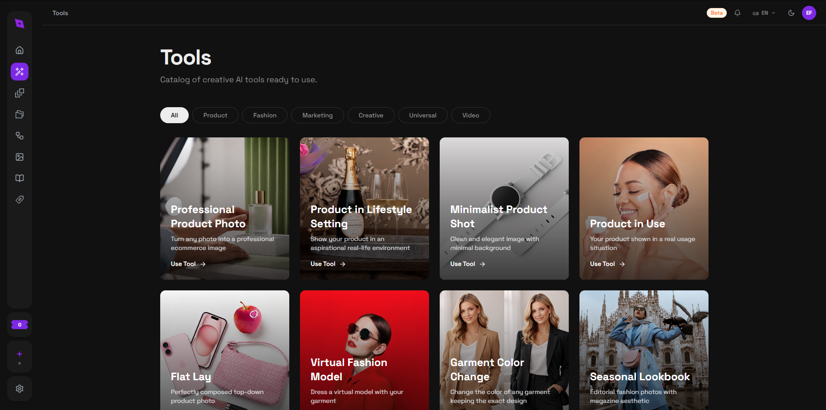826x410 pixels.
Task: Open the Seasonal Lookbook card
Action: tap(644, 350)
